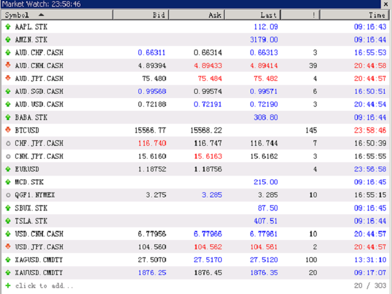
Task: Select the AUD.CHF.CASH symbol name
Action: pyautogui.click(x=39, y=53)
